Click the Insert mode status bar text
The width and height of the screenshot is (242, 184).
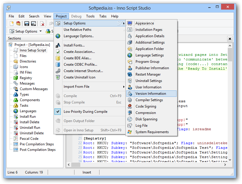[87, 172]
